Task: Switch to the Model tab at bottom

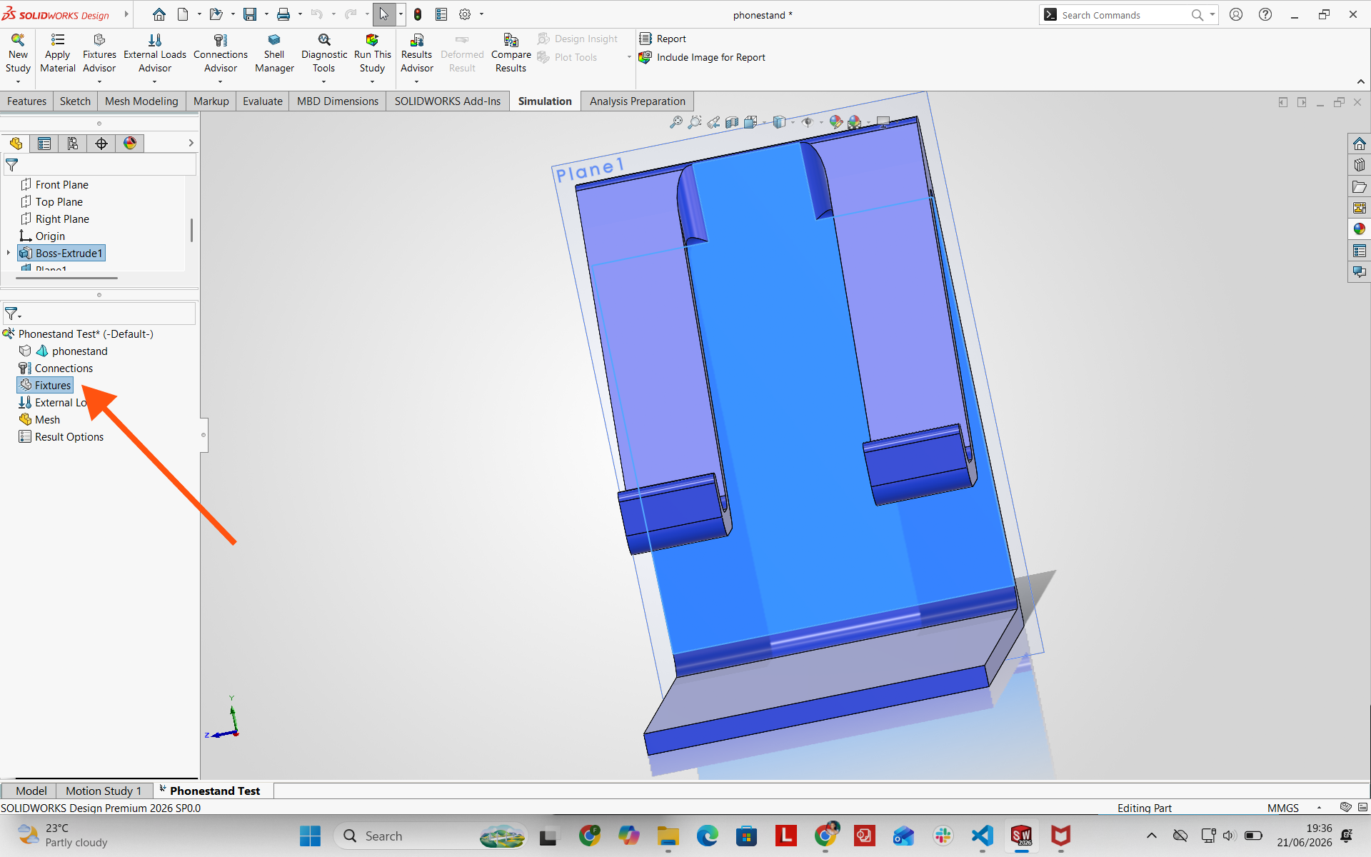Action: 31,791
